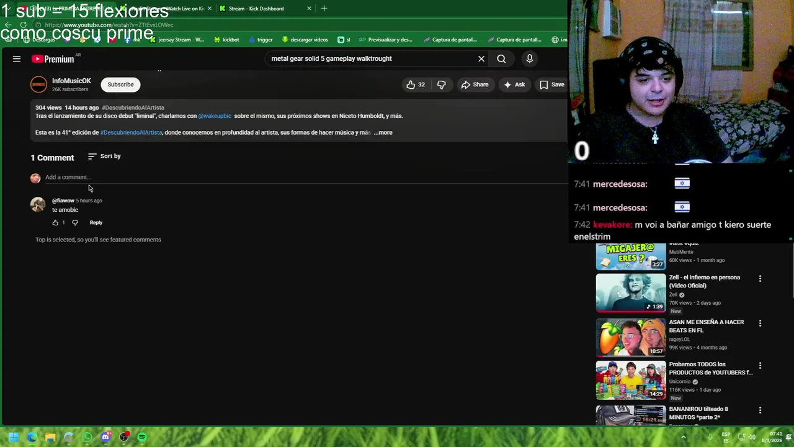Subscribe to InfoMusicOK
This screenshot has height=447, width=794.
tap(120, 85)
